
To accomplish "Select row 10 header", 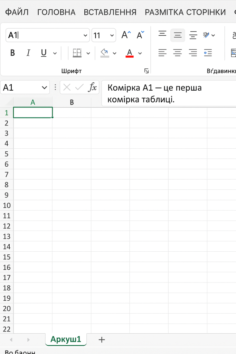I will (x=7, y=205).
